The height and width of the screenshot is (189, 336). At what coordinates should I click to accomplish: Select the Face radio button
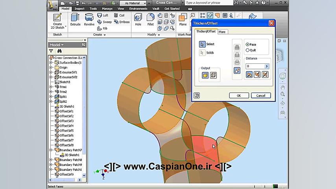247,44
